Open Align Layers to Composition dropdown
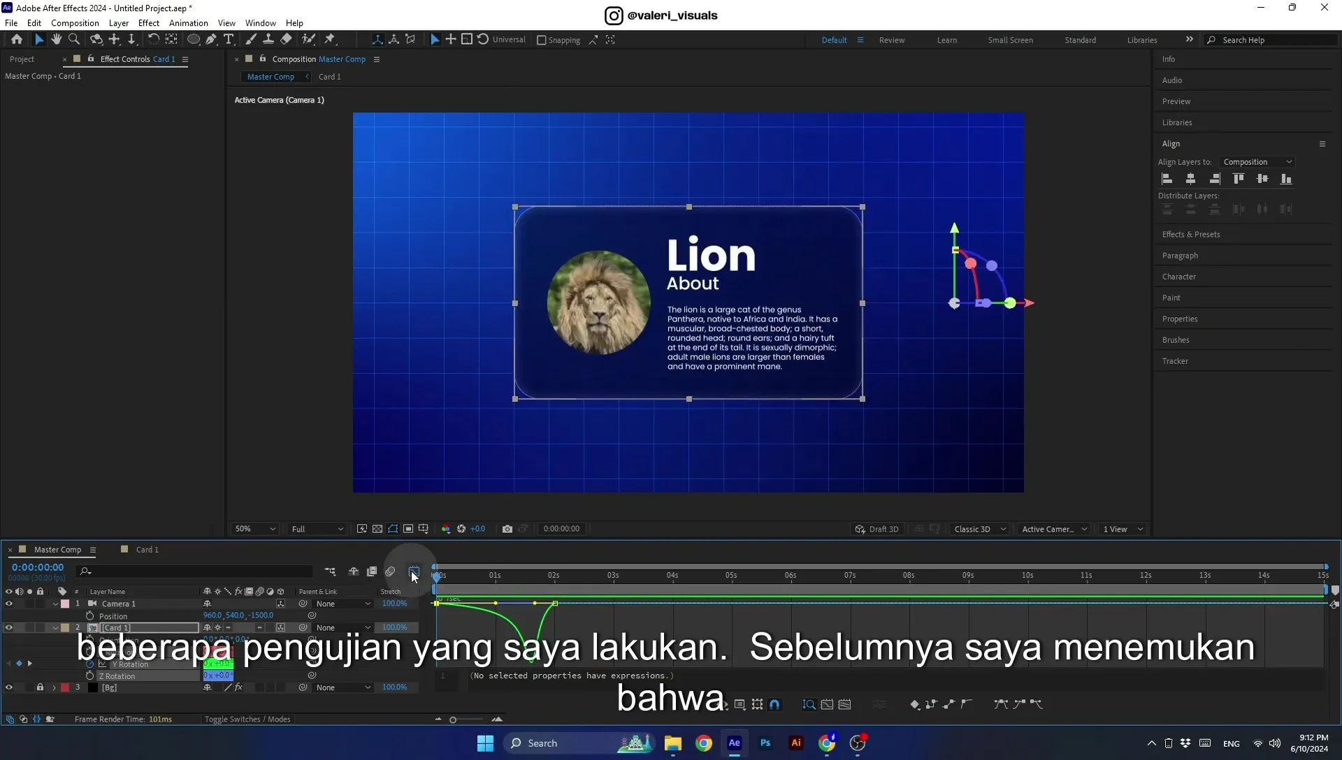The image size is (1342, 760). point(1257,162)
